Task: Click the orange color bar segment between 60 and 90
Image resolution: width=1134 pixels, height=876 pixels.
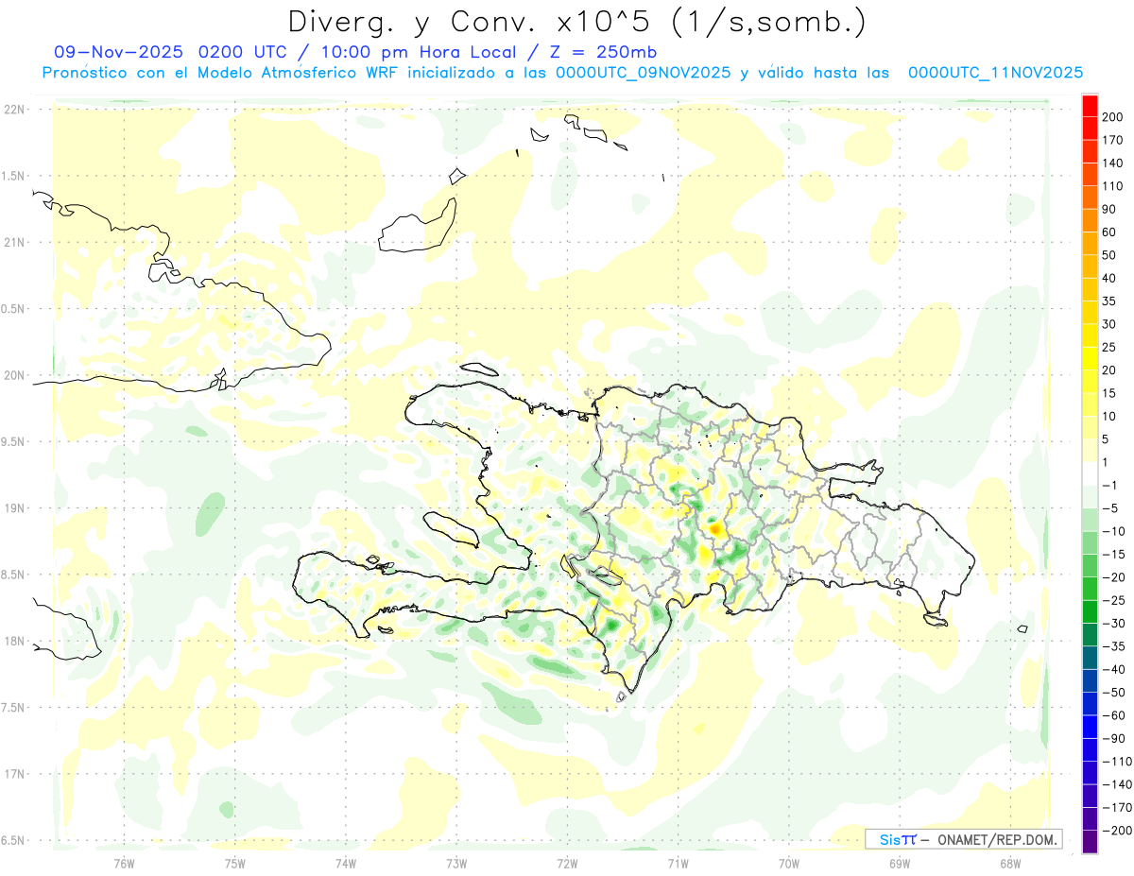Action: [1090, 220]
